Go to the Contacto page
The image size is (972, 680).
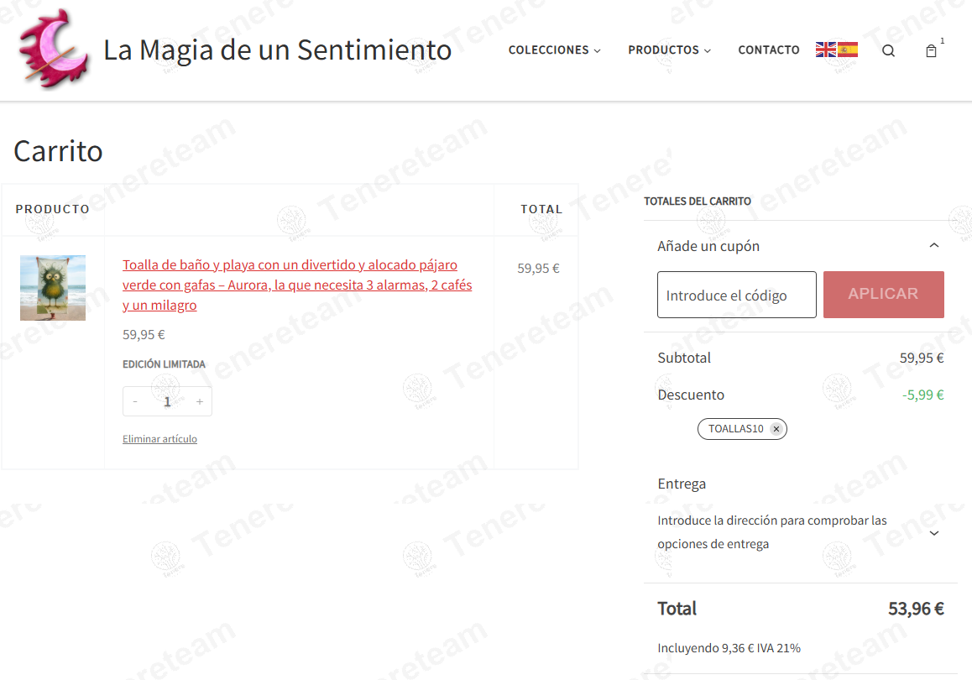point(769,50)
